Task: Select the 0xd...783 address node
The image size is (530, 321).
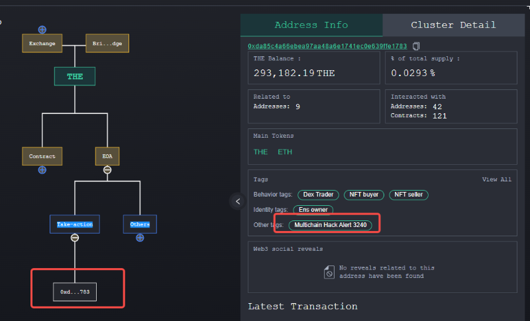Action: (x=75, y=292)
